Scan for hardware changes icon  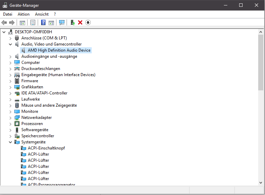[62, 22]
